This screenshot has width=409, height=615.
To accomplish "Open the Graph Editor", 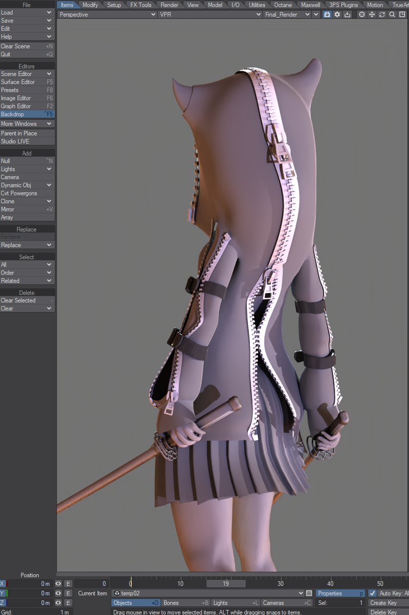I will click(x=27, y=106).
